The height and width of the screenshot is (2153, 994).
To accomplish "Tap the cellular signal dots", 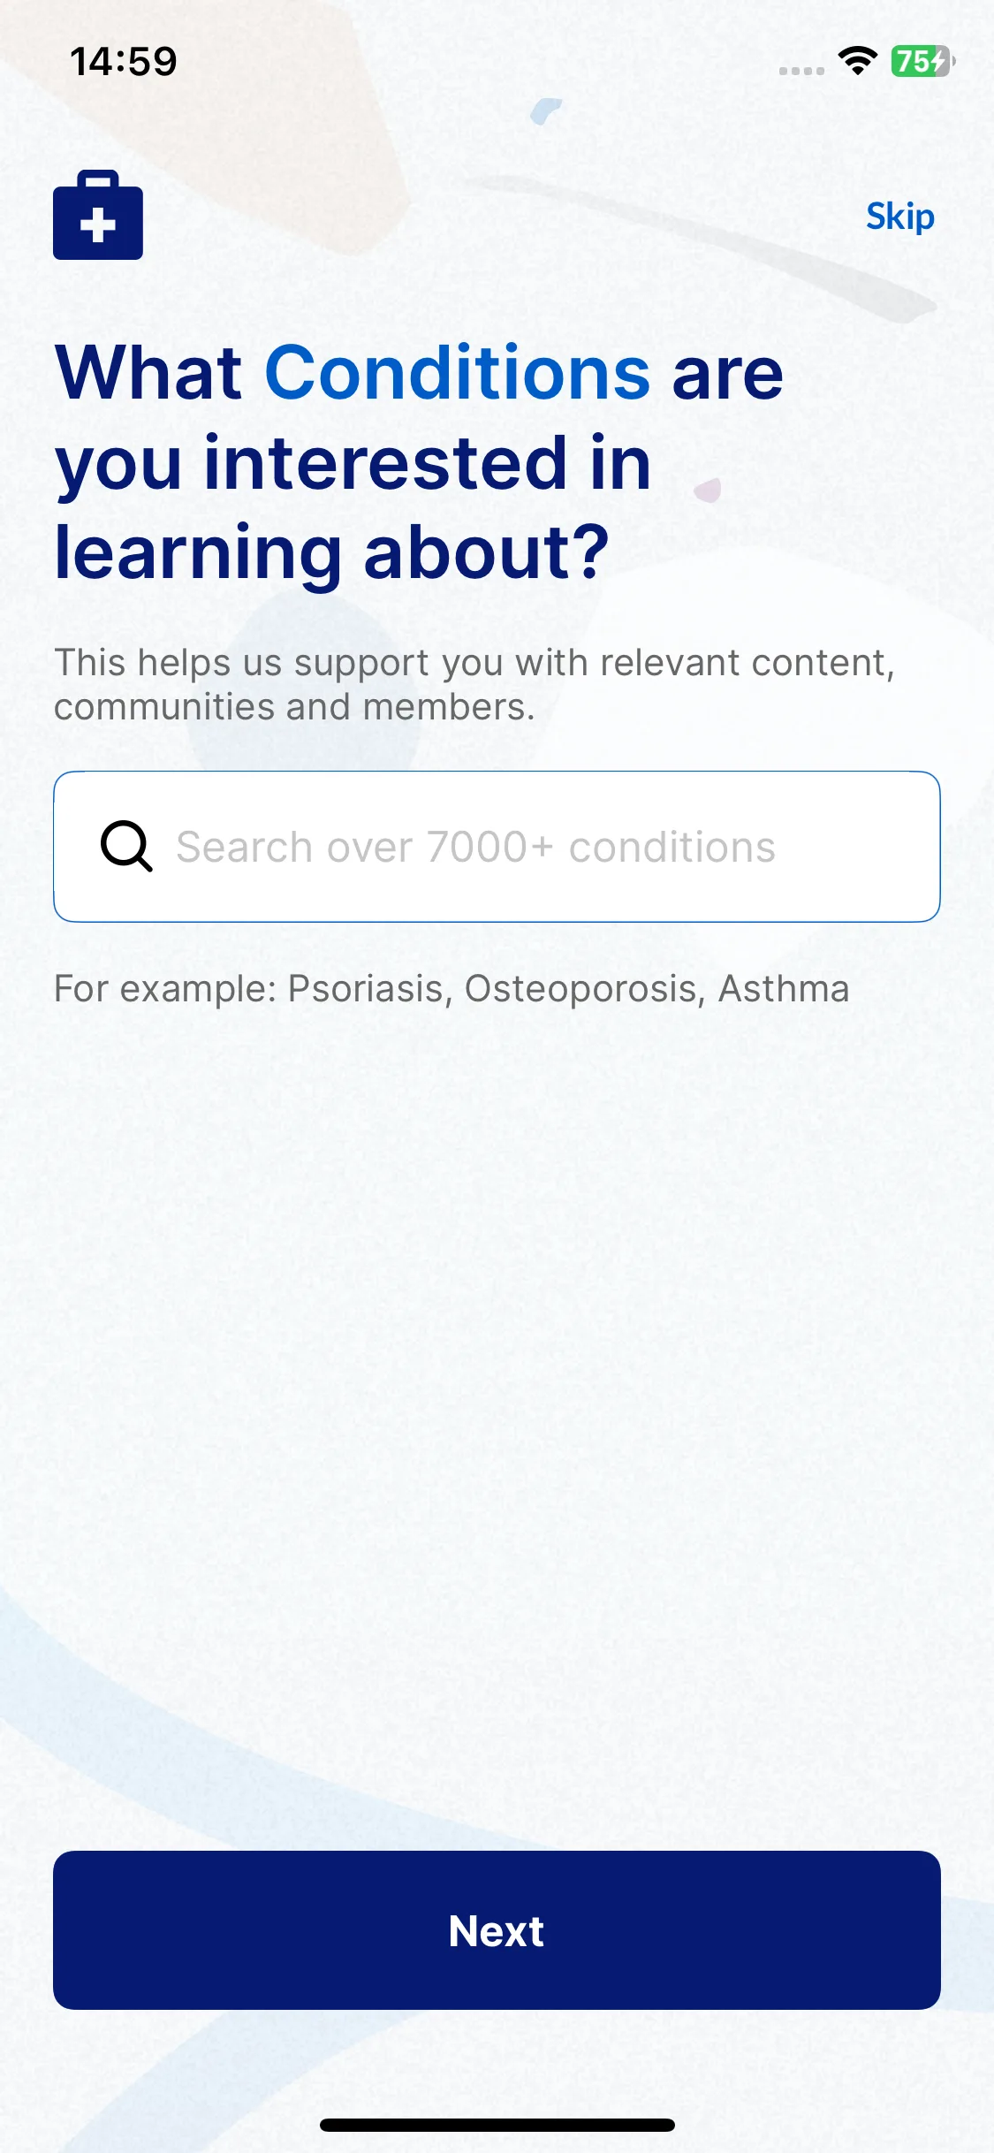I will [x=801, y=71].
